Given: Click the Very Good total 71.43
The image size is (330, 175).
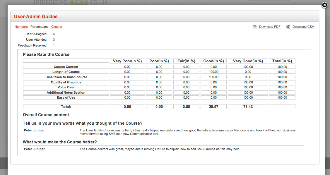Looking at the screenshot, I should pos(248,107).
